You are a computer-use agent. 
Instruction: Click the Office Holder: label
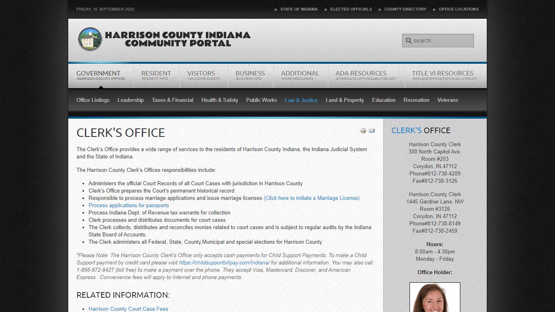tap(435, 273)
